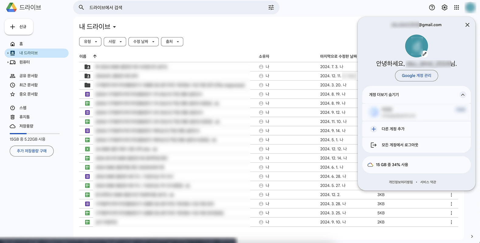Image resolution: width=480 pixels, height=243 pixels.
Task: Click the Google 계정 관리 button
Action: (416, 76)
